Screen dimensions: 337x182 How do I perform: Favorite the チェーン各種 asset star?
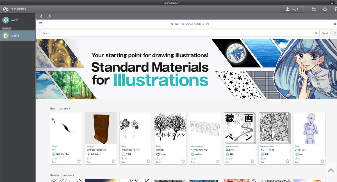(x=287, y=161)
